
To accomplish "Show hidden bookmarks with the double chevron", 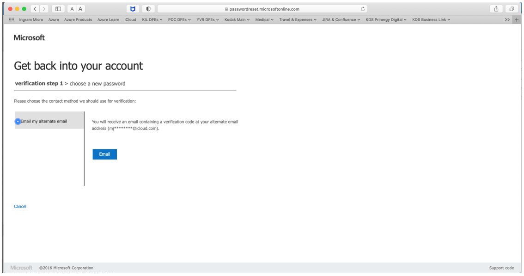I will 507,20.
